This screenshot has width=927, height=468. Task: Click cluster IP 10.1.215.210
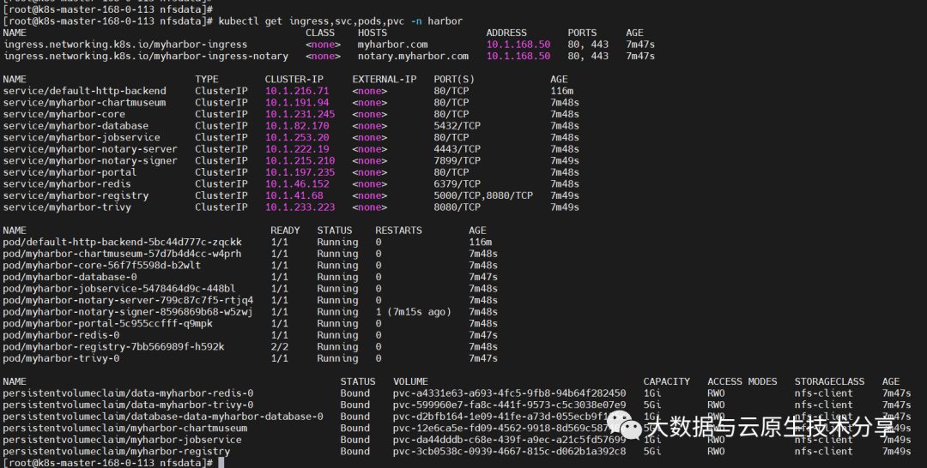(x=300, y=160)
